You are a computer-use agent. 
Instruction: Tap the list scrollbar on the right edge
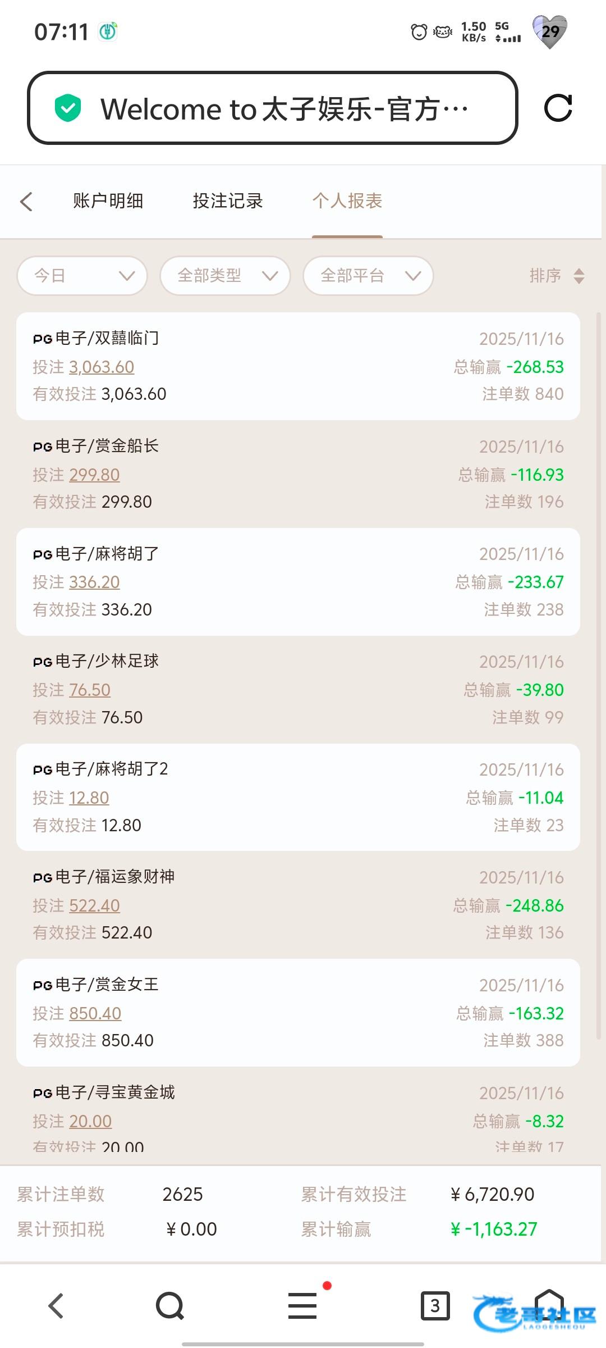[x=599, y=674]
